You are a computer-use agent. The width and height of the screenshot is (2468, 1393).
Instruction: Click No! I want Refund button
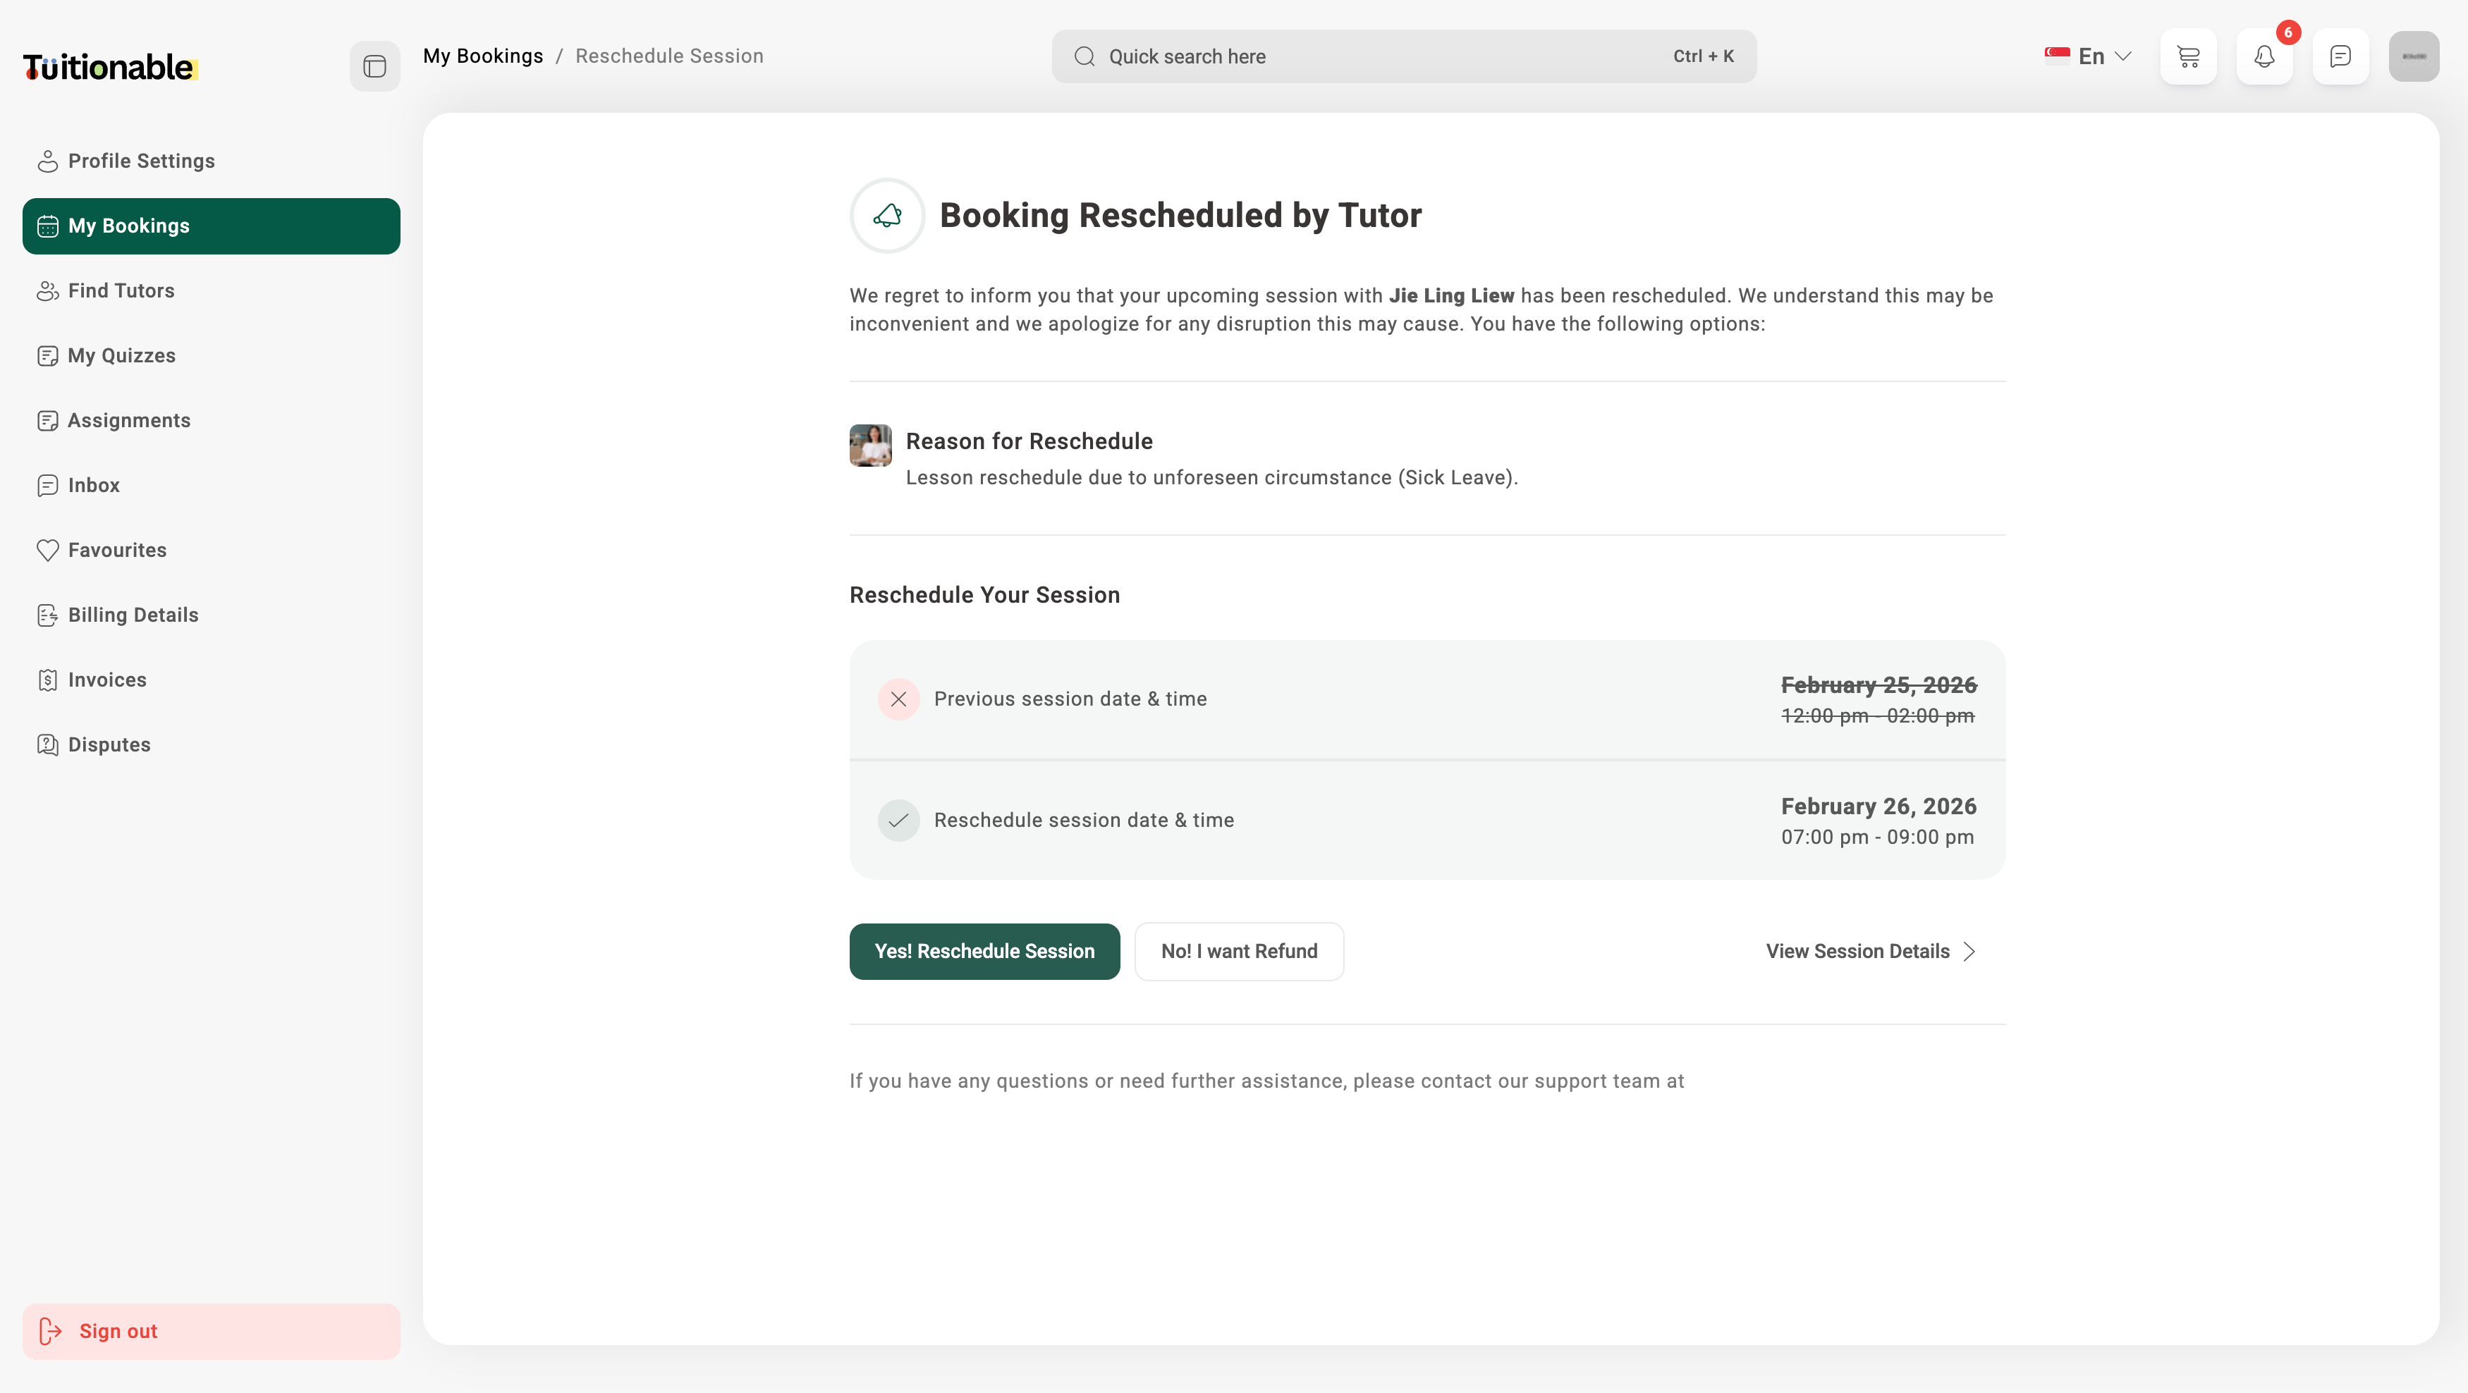[x=1239, y=951]
